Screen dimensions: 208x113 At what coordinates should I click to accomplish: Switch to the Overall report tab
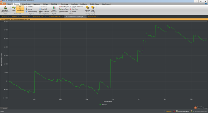pos(4,17)
